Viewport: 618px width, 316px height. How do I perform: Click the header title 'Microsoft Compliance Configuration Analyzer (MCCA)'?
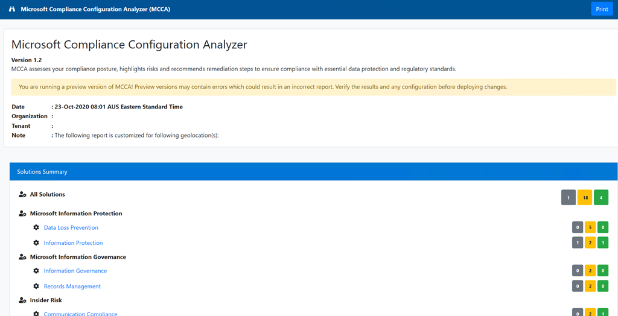(95, 9)
